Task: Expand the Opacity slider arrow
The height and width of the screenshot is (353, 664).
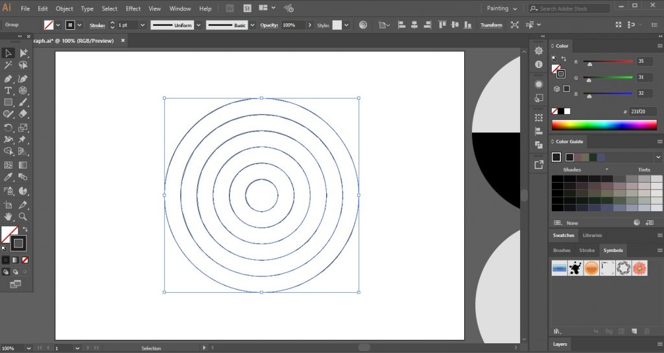Action: click(309, 25)
